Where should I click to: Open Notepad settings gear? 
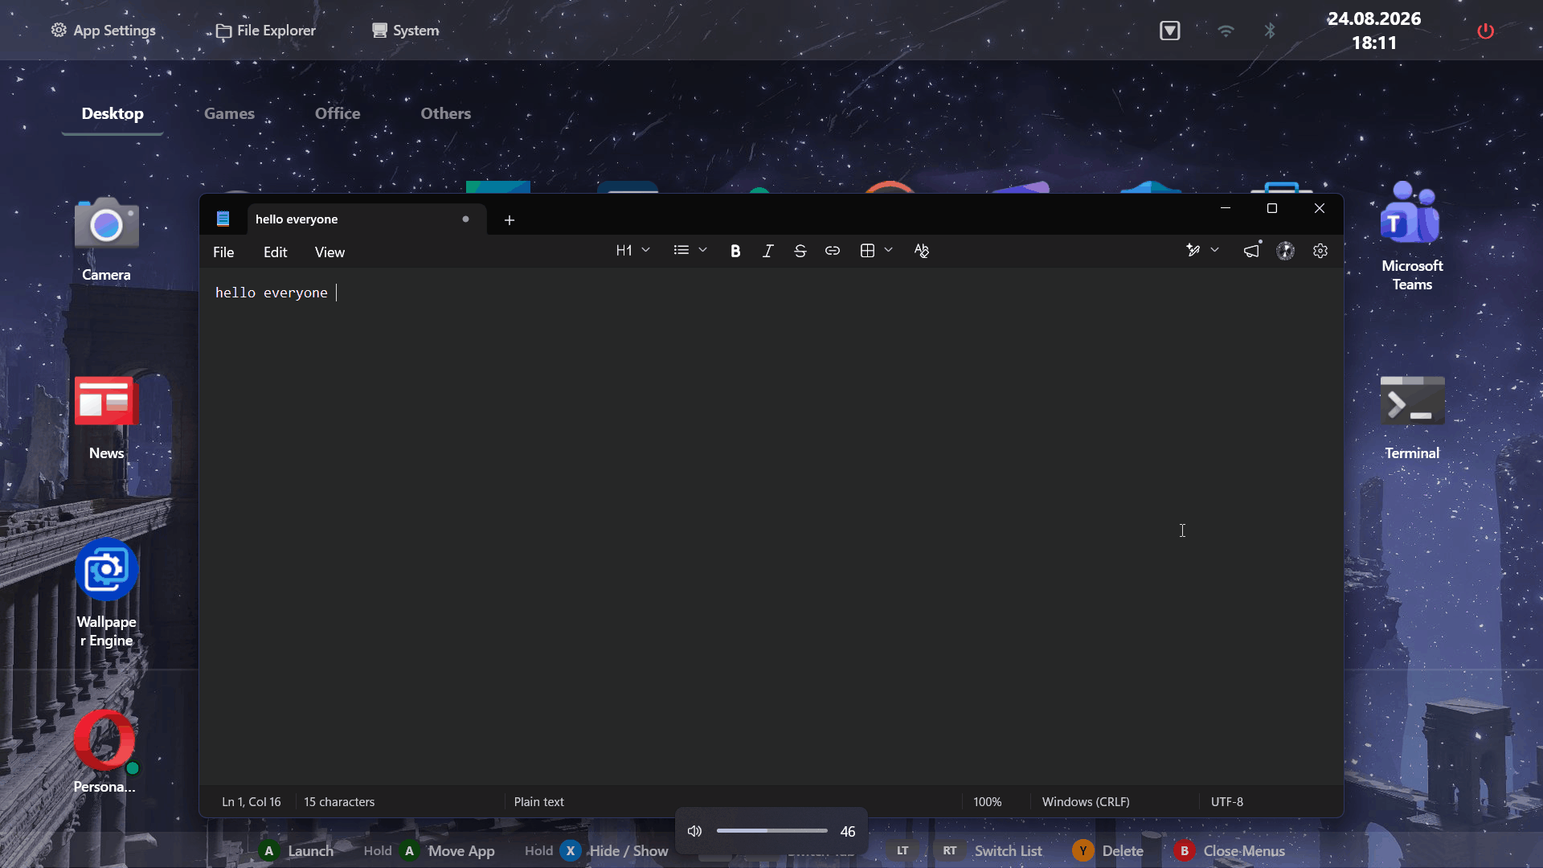click(1320, 251)
